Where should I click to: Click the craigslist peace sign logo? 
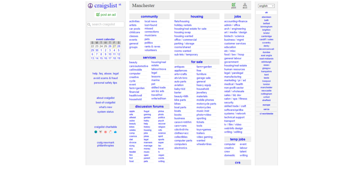90,6
